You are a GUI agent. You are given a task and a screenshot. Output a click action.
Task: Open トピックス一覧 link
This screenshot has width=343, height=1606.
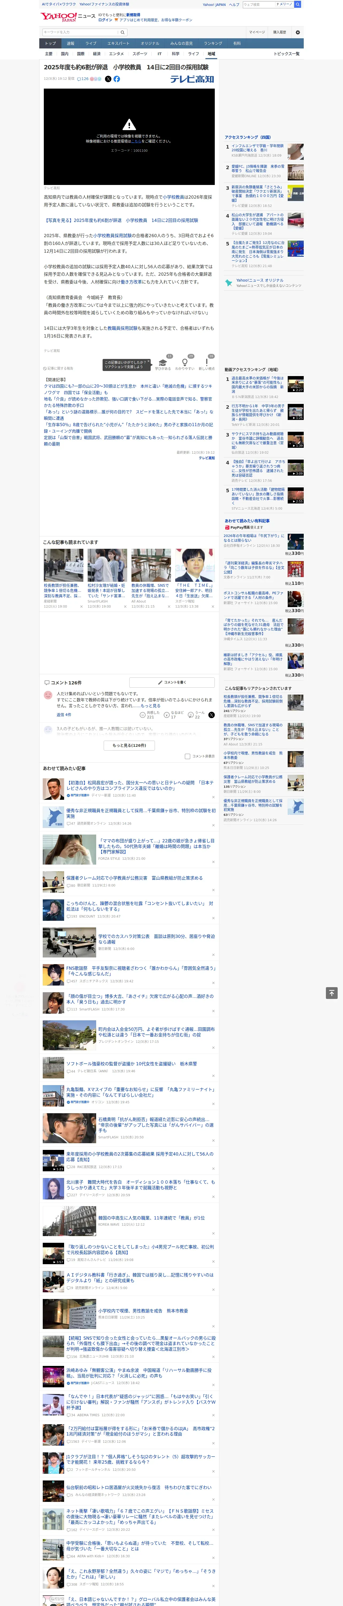pyautogui.click(x=286, y=54)
